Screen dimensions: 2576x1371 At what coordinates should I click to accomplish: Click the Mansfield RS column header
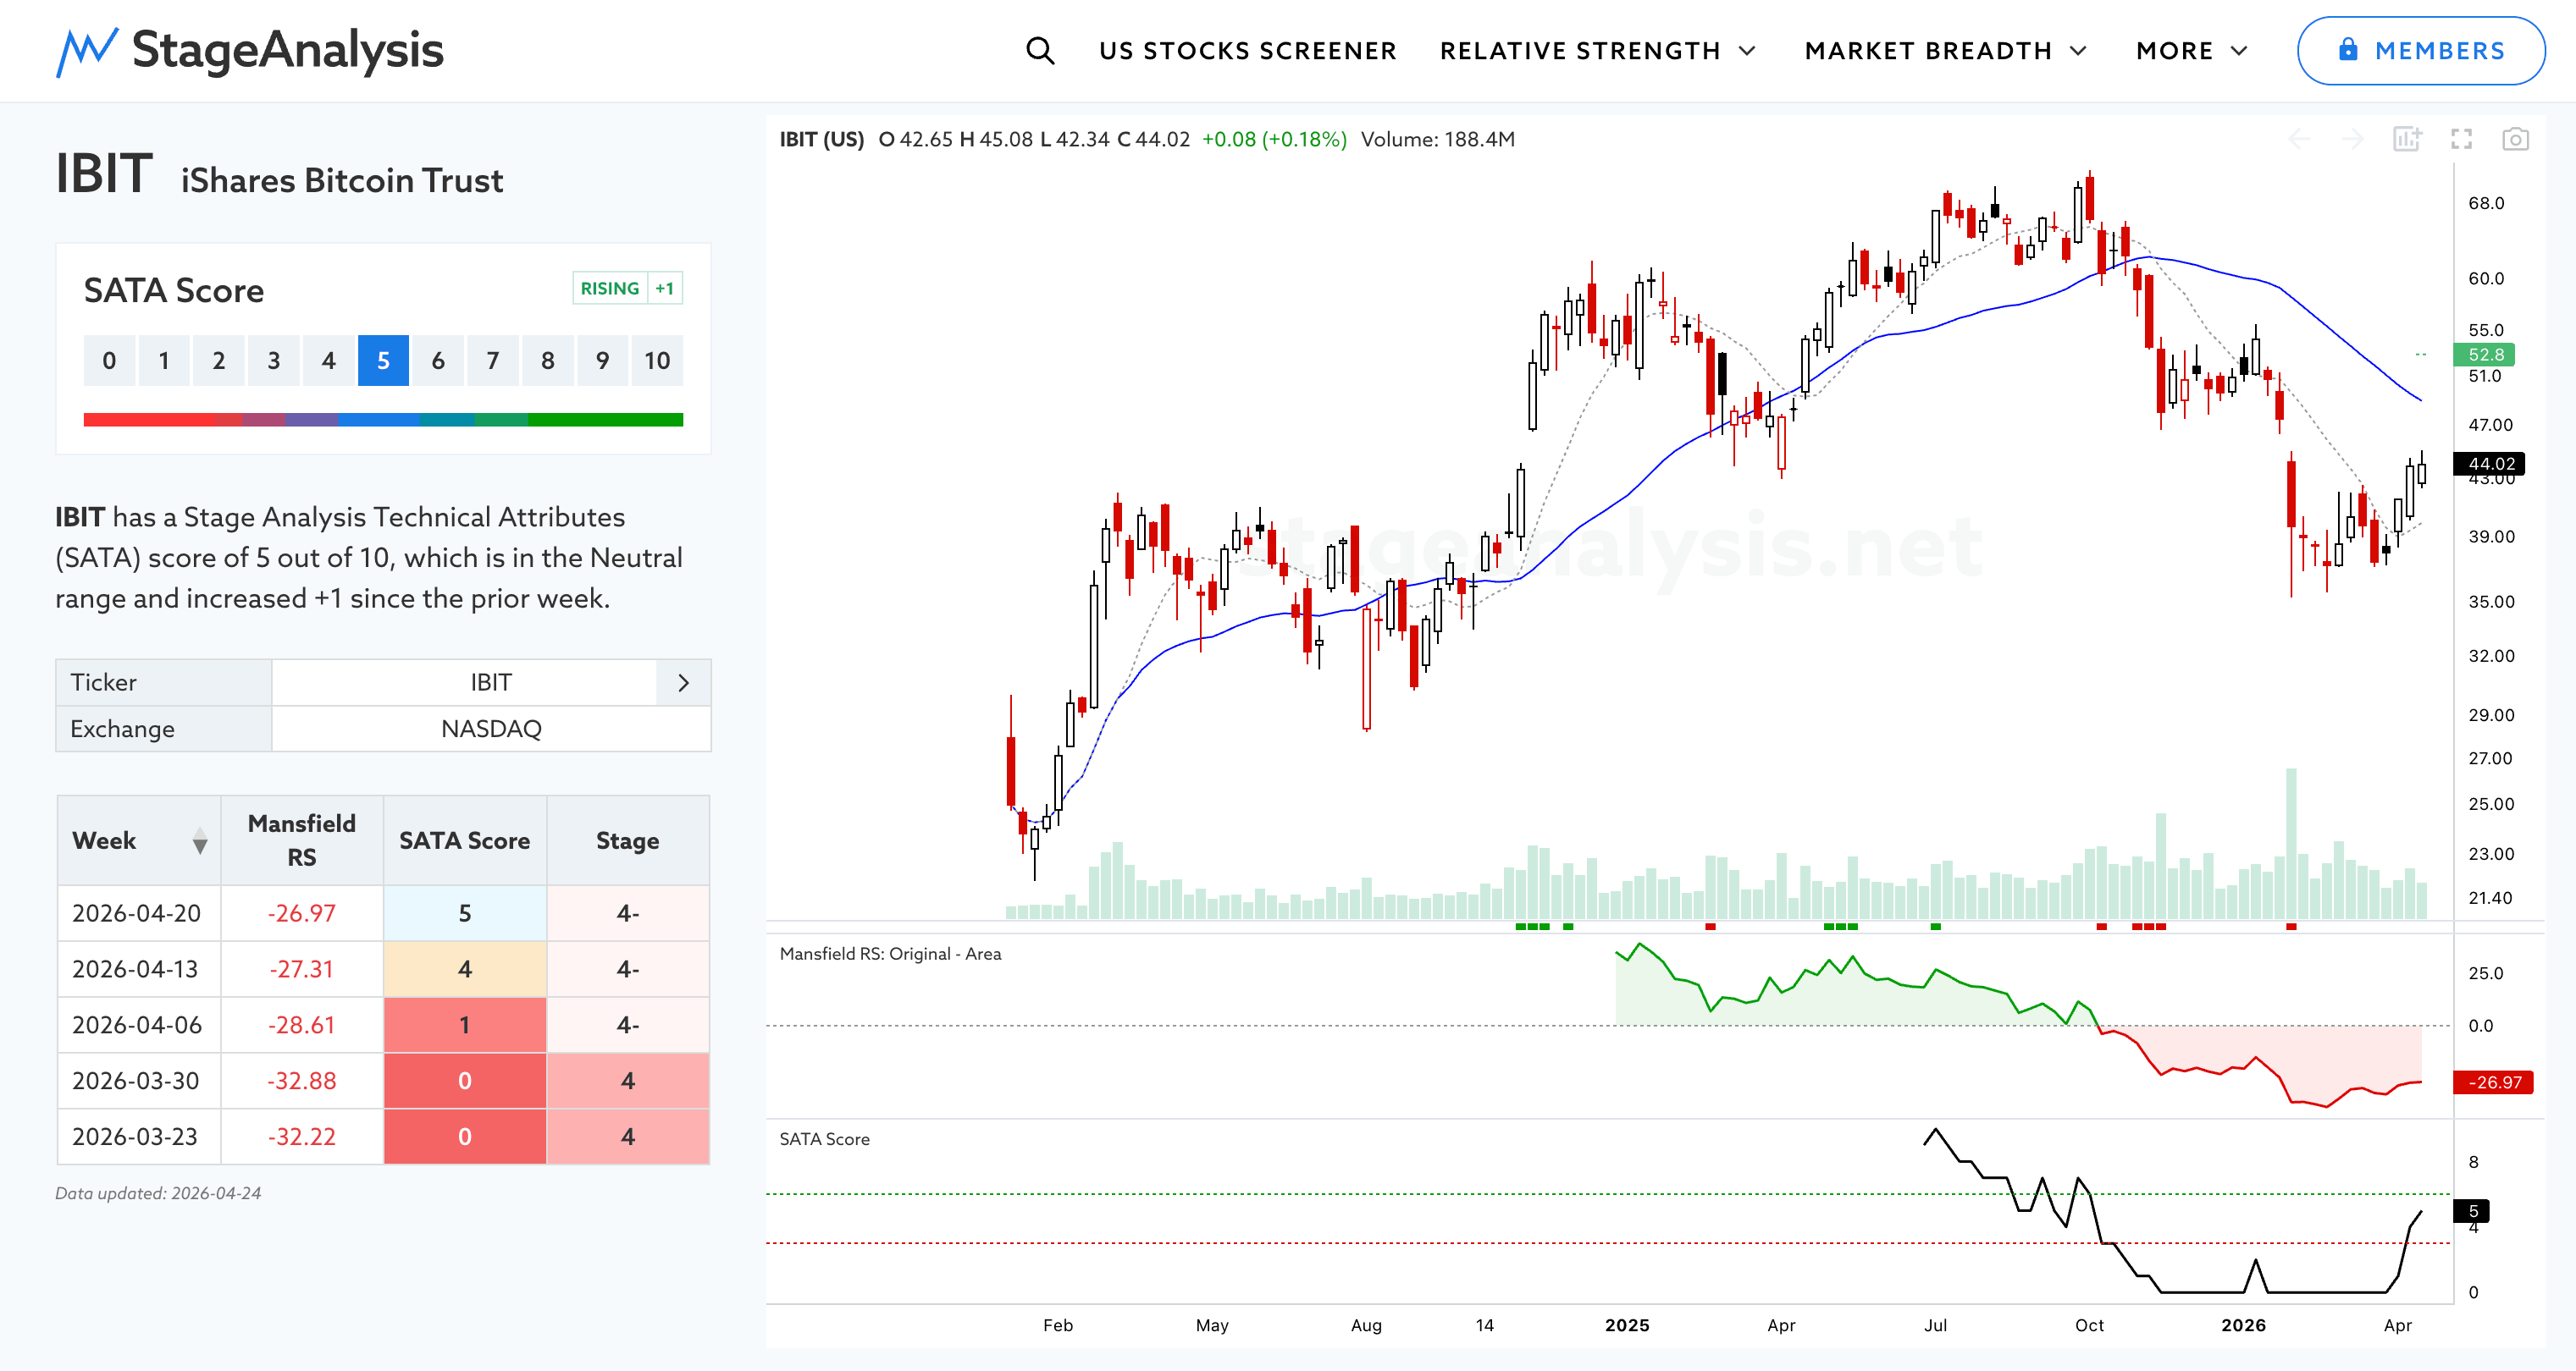(x=301, y=840)
